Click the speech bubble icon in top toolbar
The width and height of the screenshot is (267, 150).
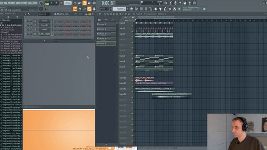(194, 3)
